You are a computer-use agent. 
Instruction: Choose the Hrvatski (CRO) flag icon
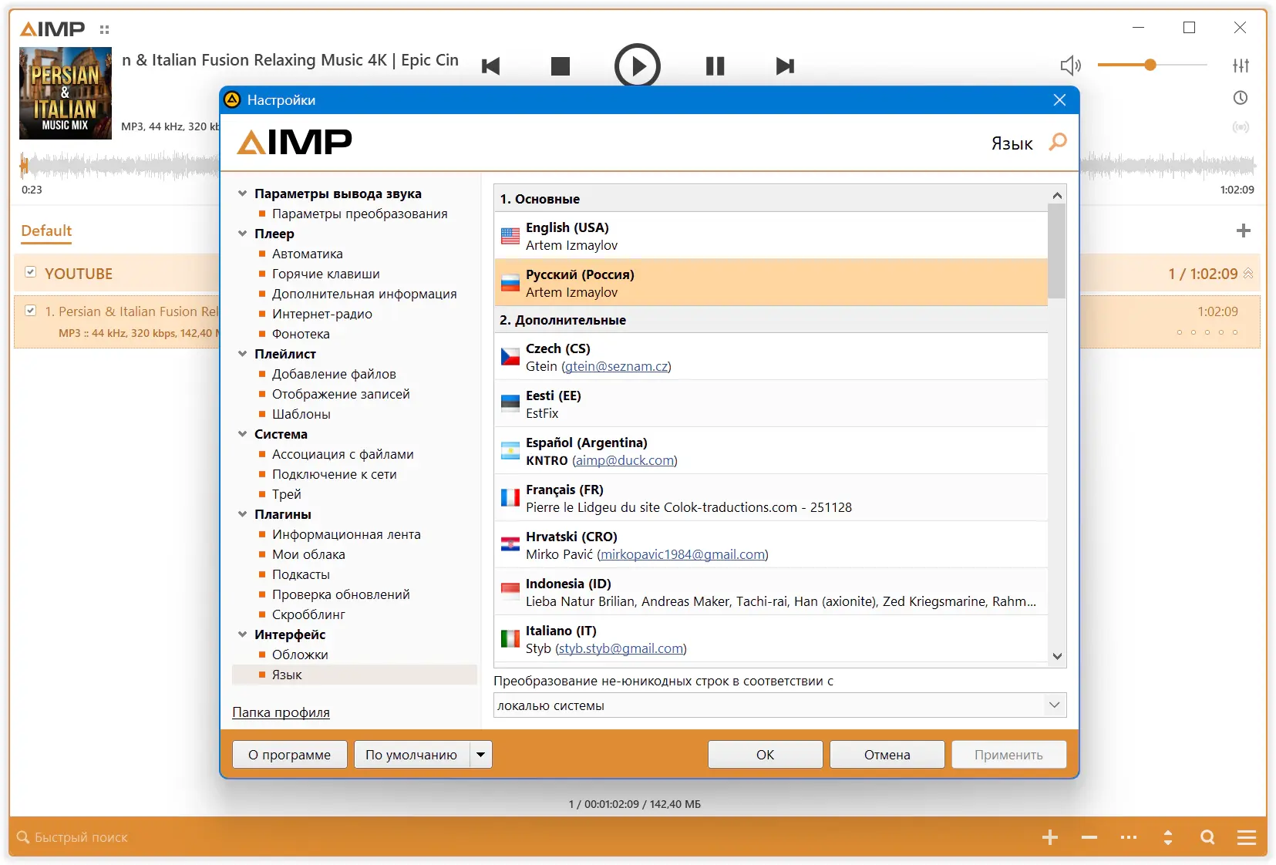pos(510,545)
